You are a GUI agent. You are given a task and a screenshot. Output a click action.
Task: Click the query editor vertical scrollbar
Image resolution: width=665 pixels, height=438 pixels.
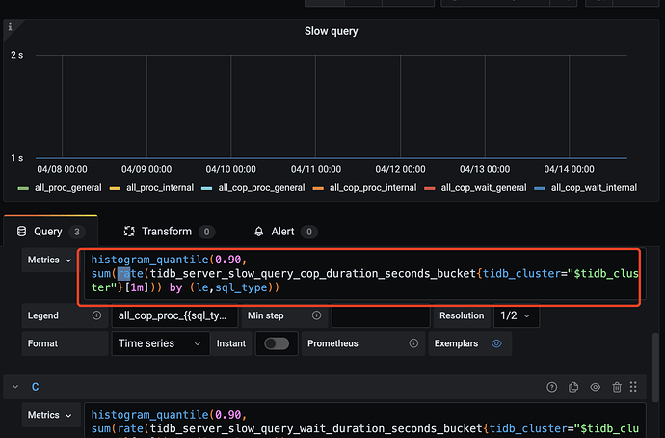[655, 368]
